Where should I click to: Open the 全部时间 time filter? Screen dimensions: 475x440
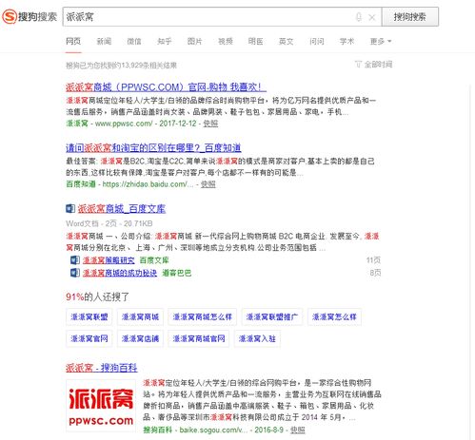(373, 65)
